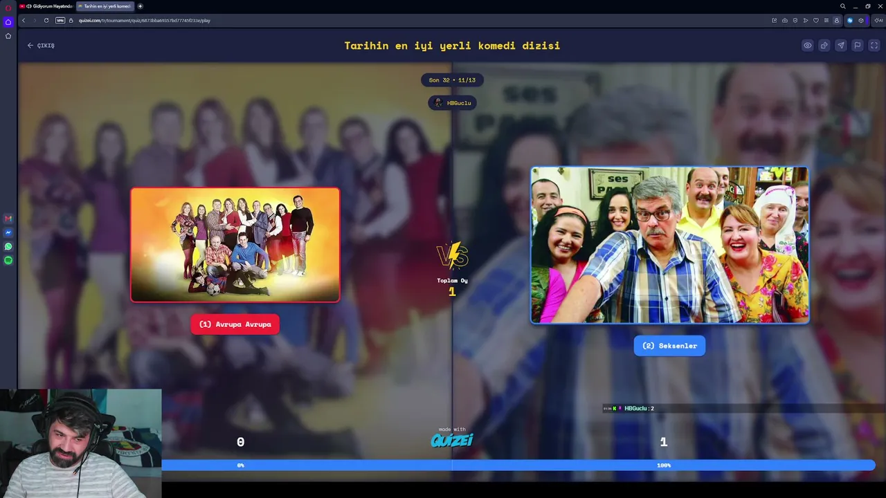
Task: Open the Opera menu logo
Action: click(x=8, y=8)
